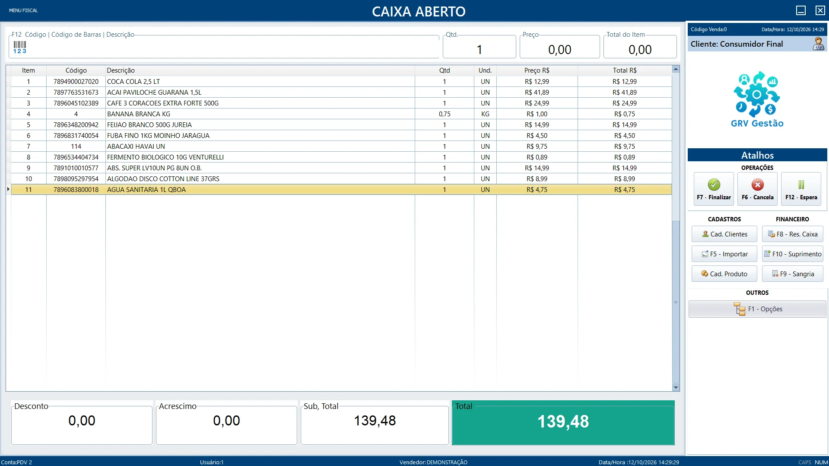Minimize the CAIXA ABERTO window
The height and width of the screenshot is (466, 829).
pyautogui.click(x=801, y=10)
